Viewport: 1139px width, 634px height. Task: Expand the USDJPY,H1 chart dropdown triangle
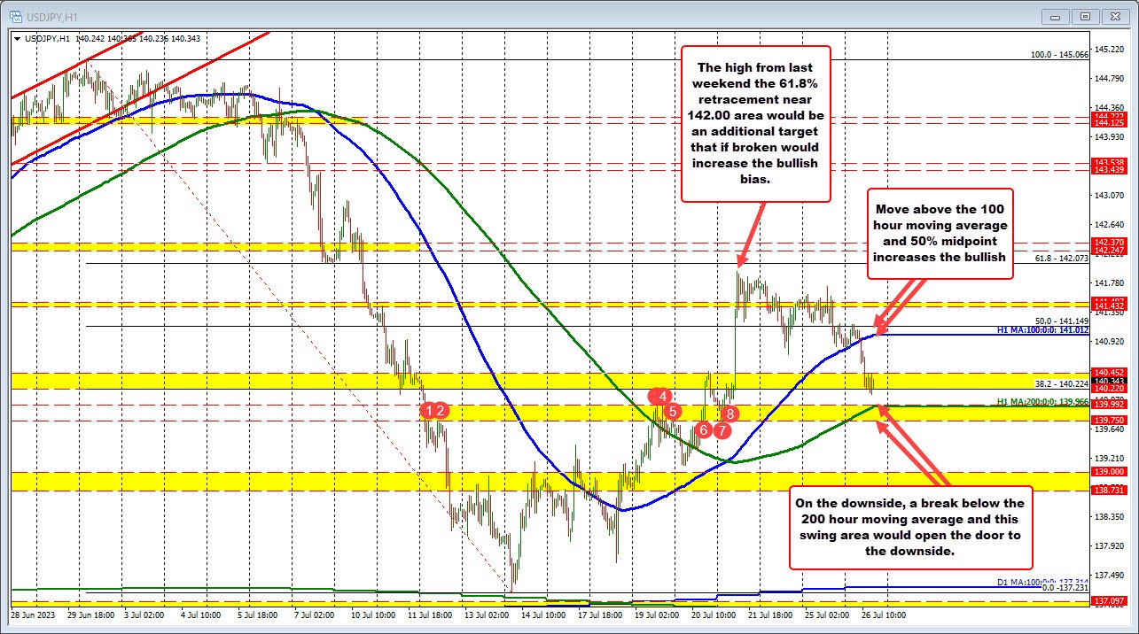pyautogui.click(x=19, y=38)
